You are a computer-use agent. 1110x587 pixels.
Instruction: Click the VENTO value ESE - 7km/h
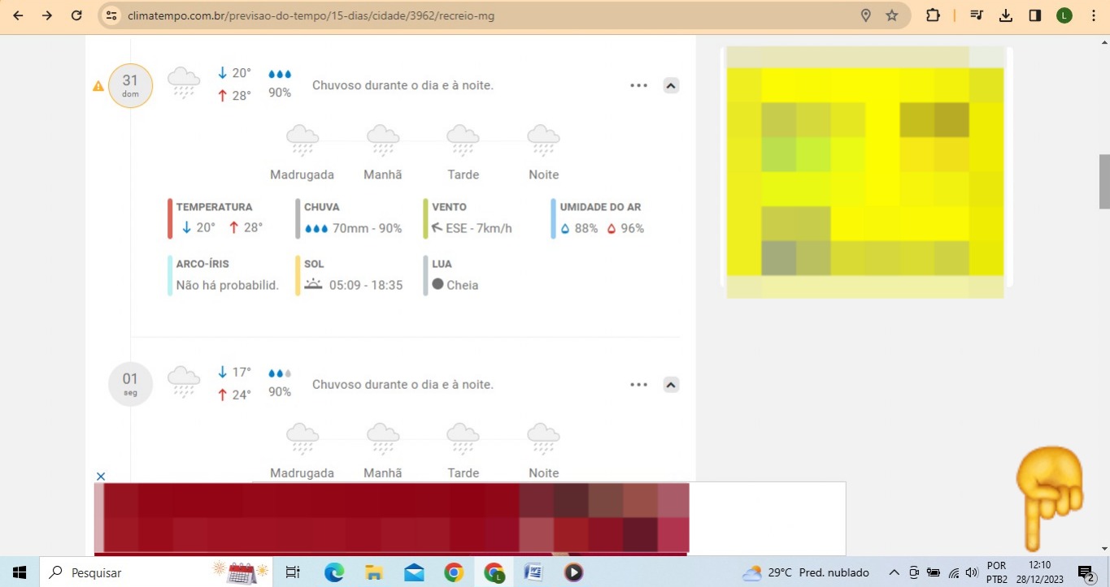[472, 228]
